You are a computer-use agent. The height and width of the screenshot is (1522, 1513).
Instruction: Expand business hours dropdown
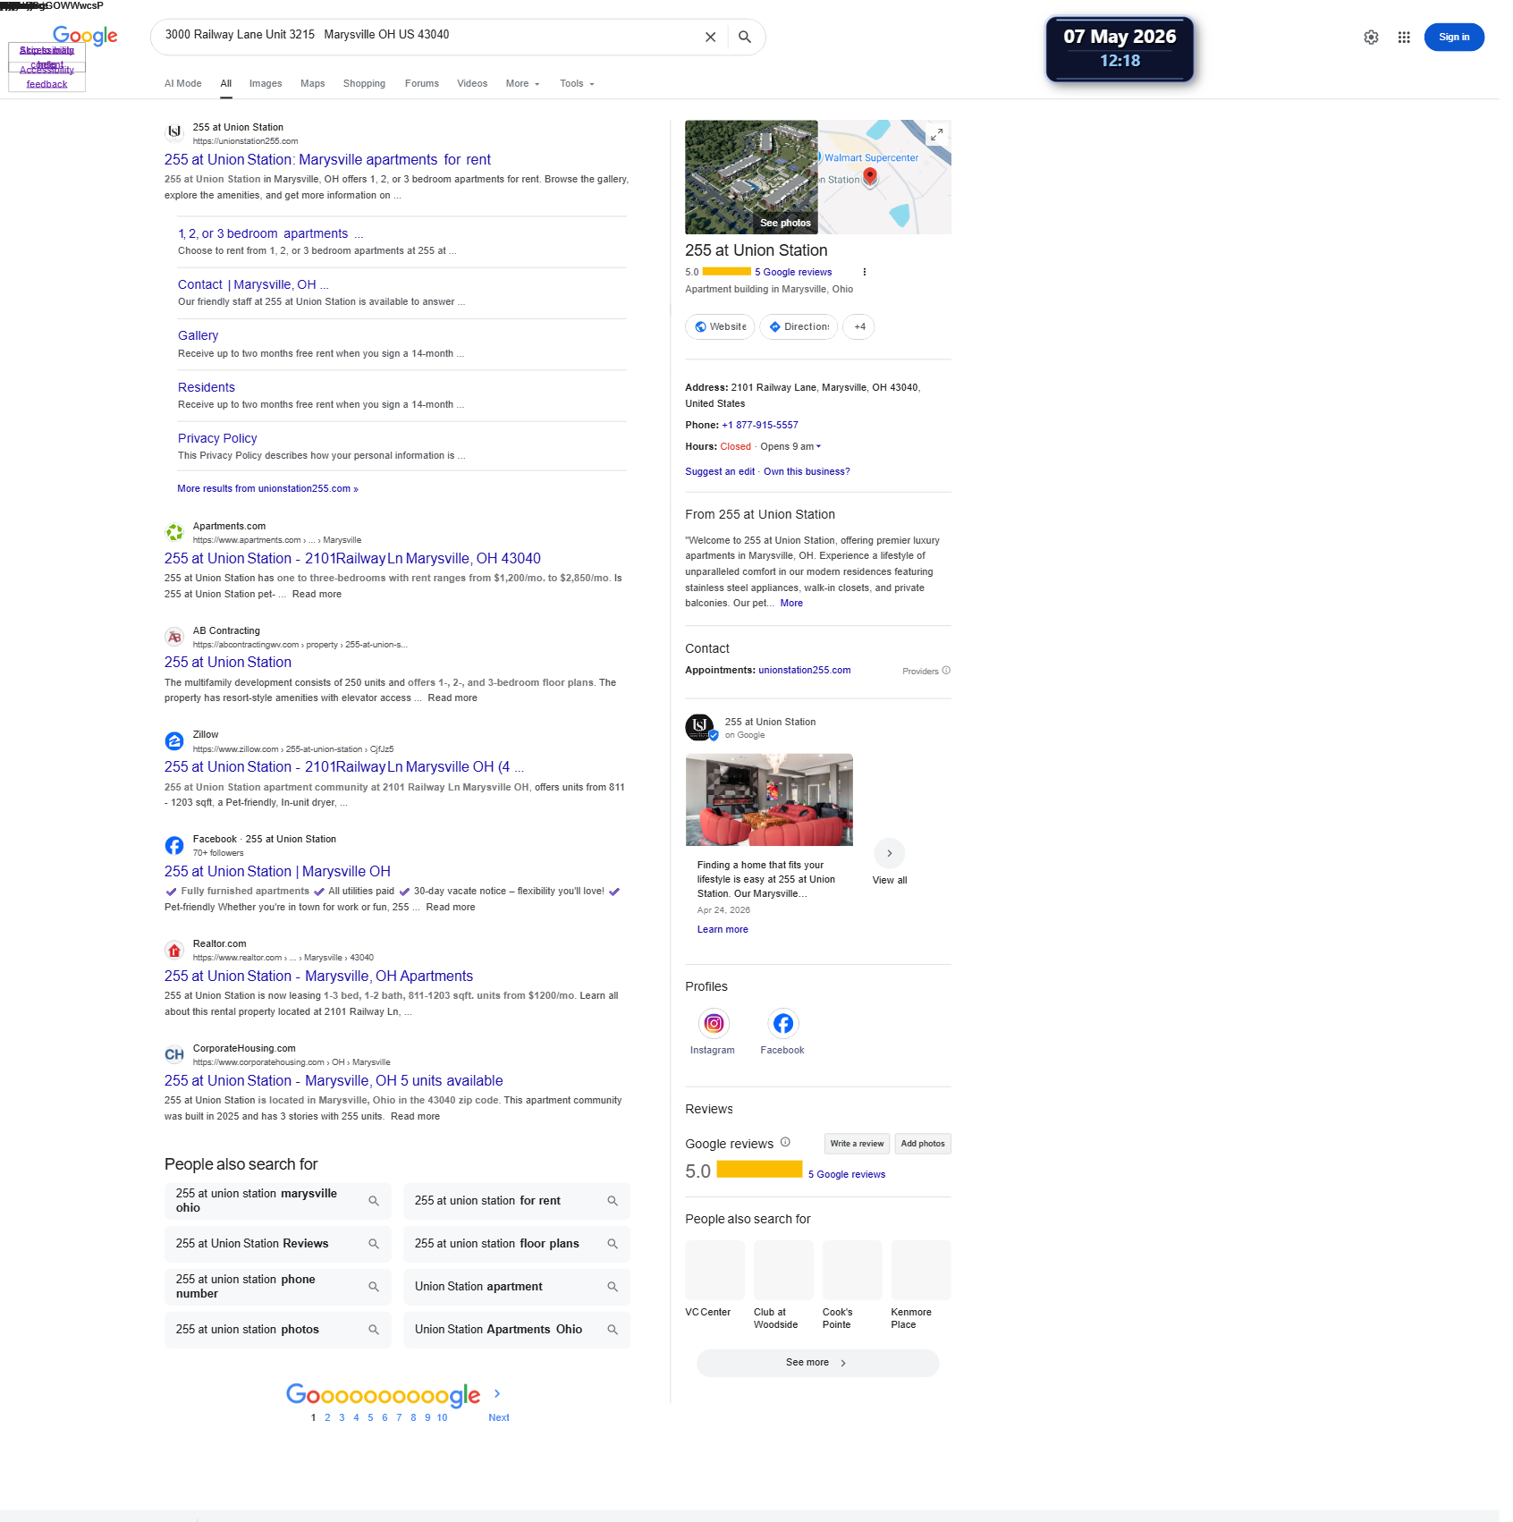[818, 446]
